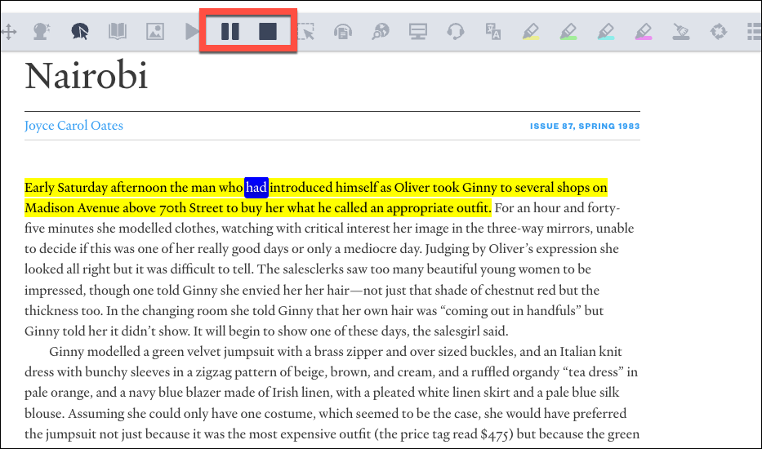
Task: Activate the Screenshot Reader tool
Action: tap(305, 32)
